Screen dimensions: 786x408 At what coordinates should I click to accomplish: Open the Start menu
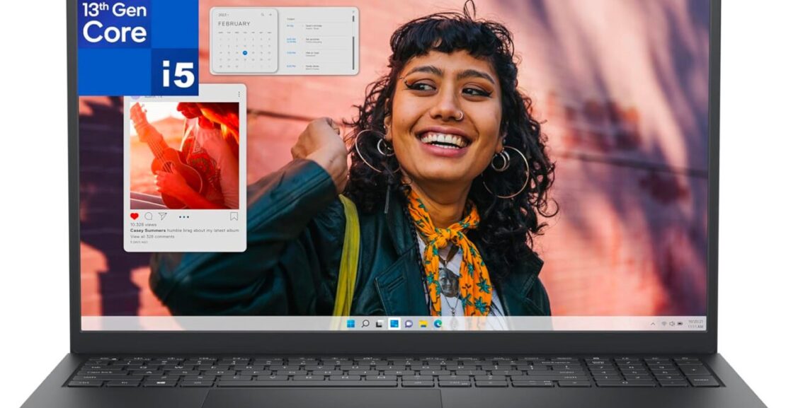point(351,325)
